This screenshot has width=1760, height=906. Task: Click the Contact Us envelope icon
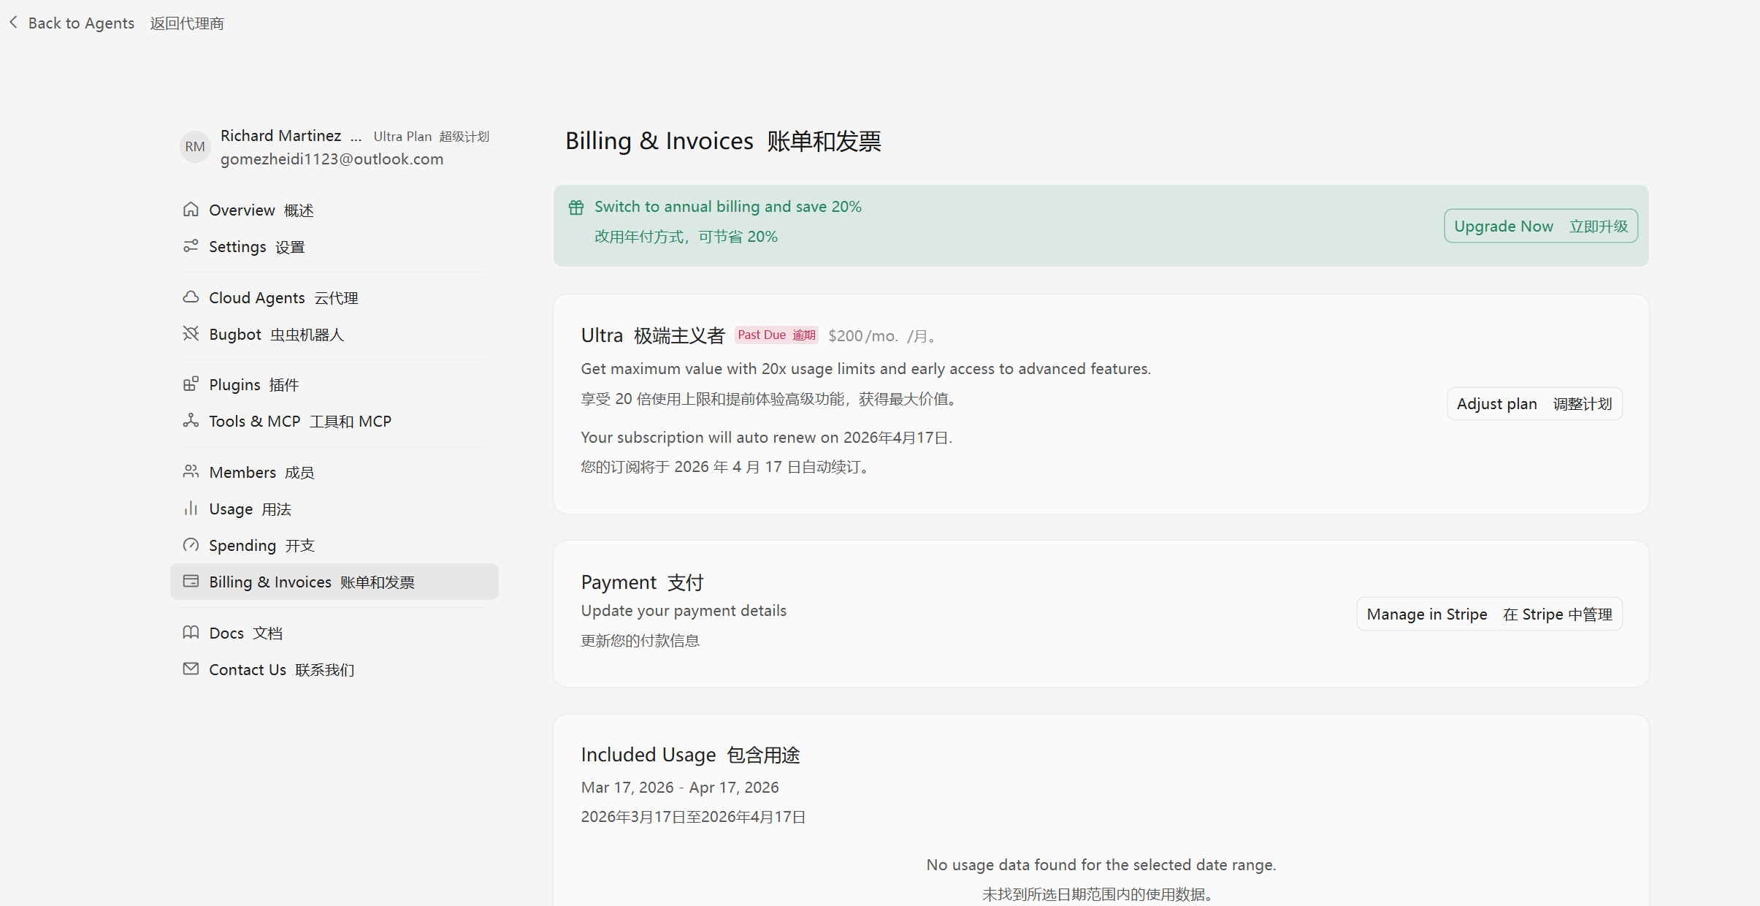point(191,669)
